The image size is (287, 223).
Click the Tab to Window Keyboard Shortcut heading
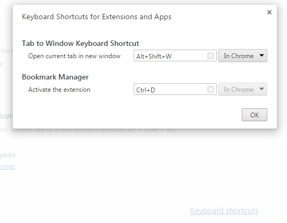(80, 43)
